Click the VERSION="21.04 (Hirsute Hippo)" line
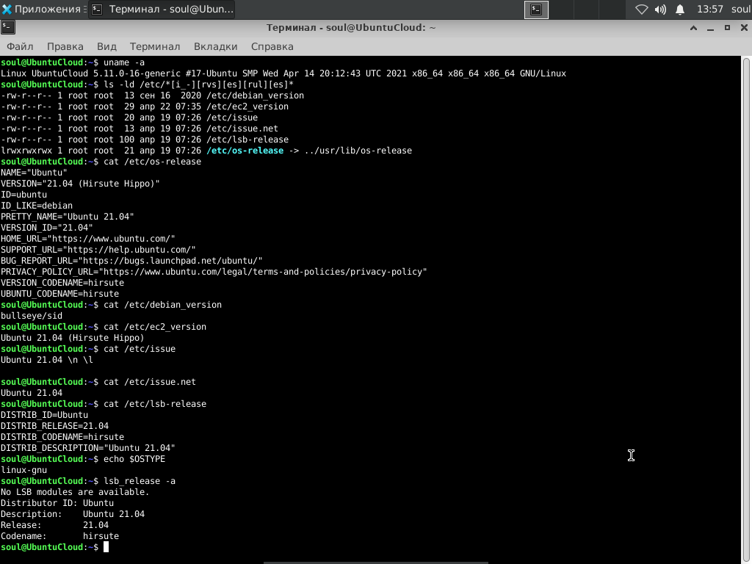The image size is (752, 564). pyautogui.click(x=80, y=184)
